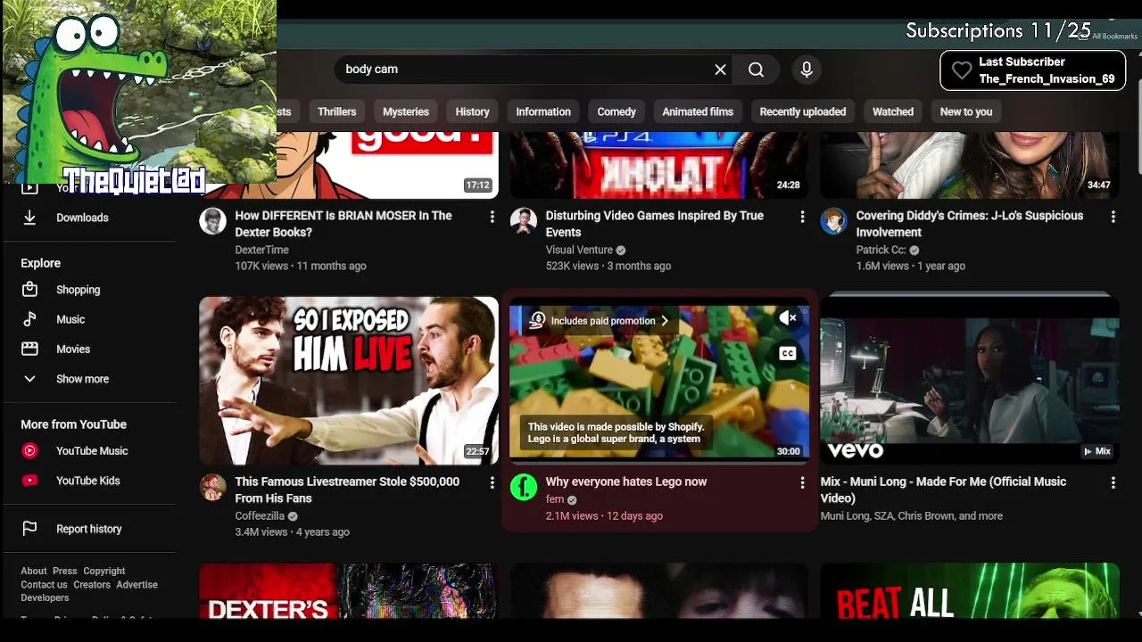The width and height of the screenshot is (1142, 642).
Task: Start voice search with the microphone icon
Action: tap(807, 70)
